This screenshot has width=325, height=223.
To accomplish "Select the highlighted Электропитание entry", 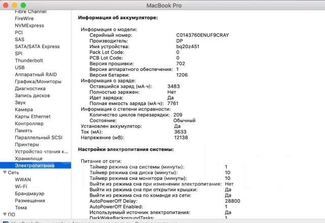I will pyautogui.click(x=36, y=166).
